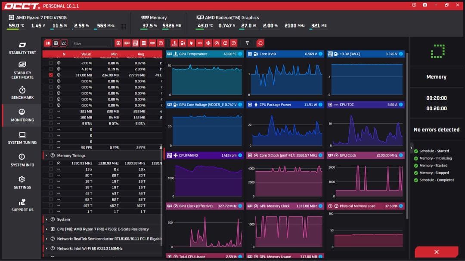Sort by the Value column header
The image size is (465, 261).
click(86, 54)
